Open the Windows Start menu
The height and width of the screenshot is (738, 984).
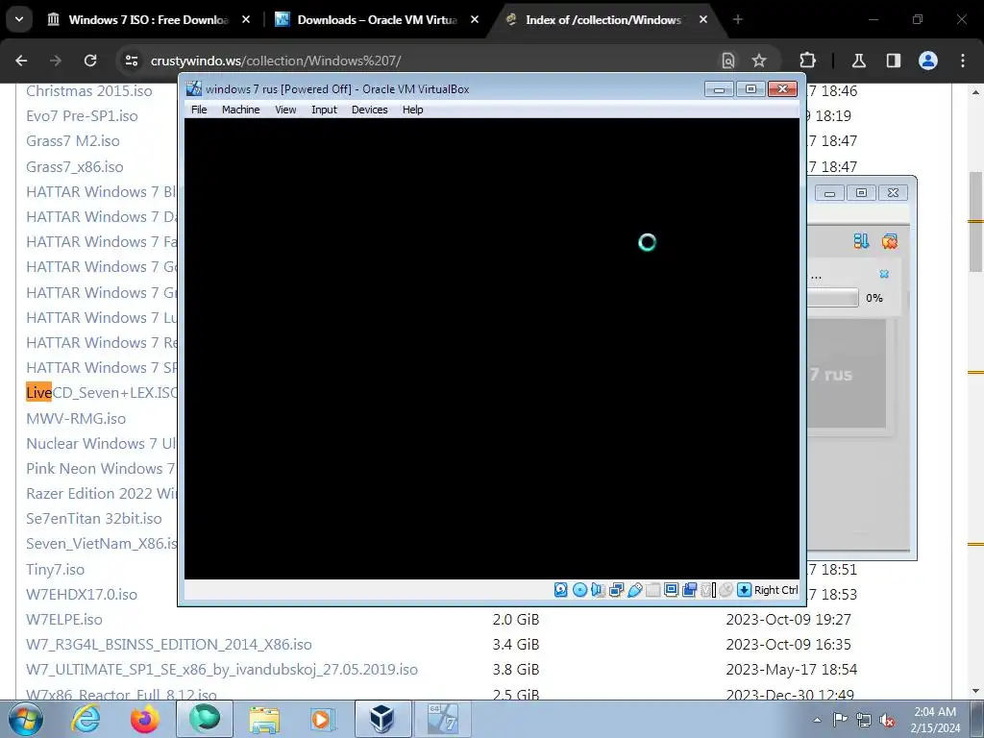pos(25,719)
